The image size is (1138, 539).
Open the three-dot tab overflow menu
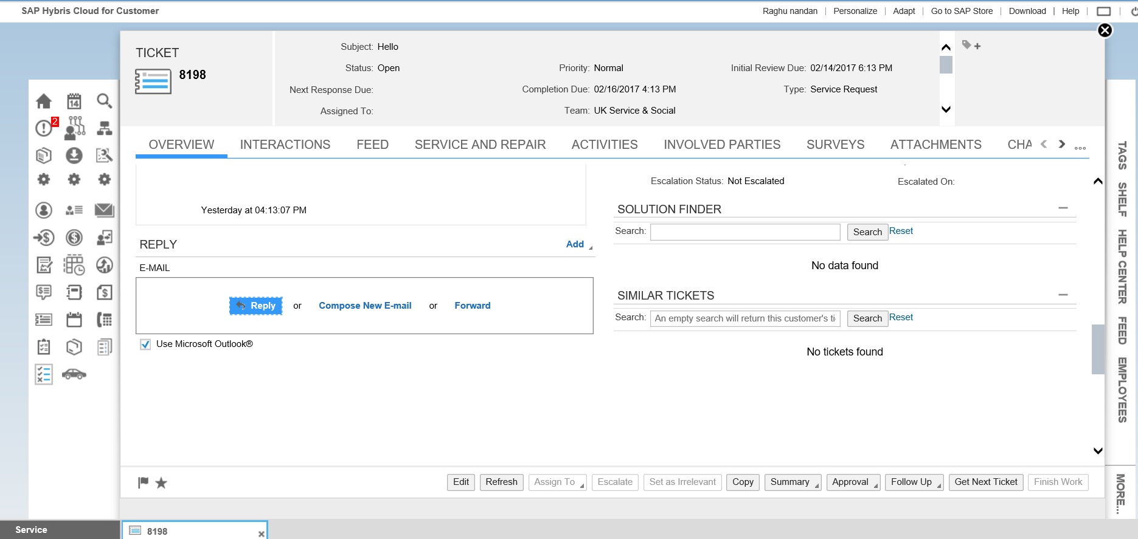(x=1080, y=148)
